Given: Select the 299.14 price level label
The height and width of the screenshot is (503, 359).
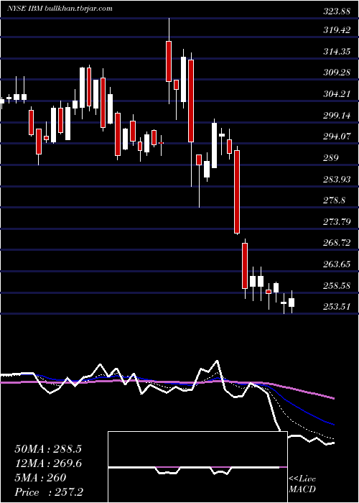Looking at the screenshot, I should (337, 115).
